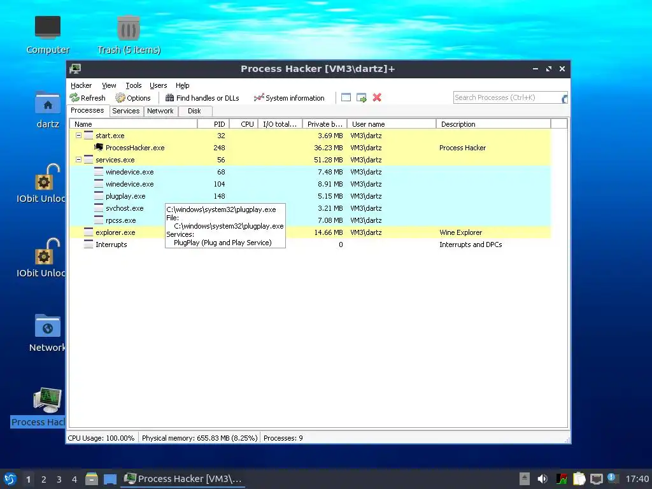Sort by the User name column header
This screenshot has width=652, height=489.
pos(392,124)
